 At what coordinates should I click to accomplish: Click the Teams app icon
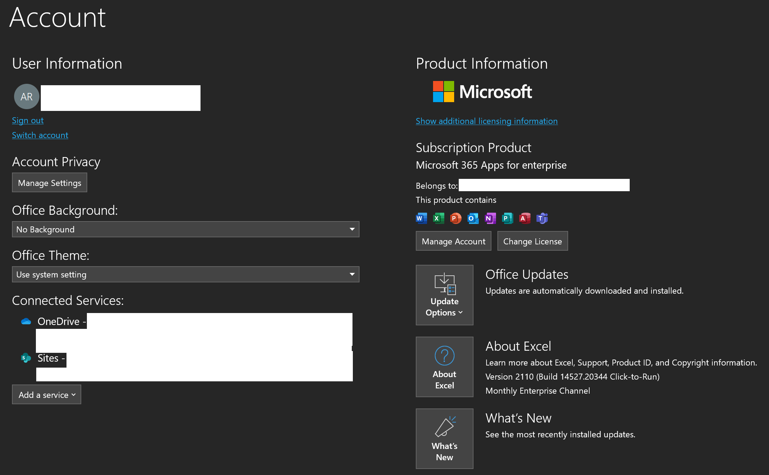pos(542,218)
